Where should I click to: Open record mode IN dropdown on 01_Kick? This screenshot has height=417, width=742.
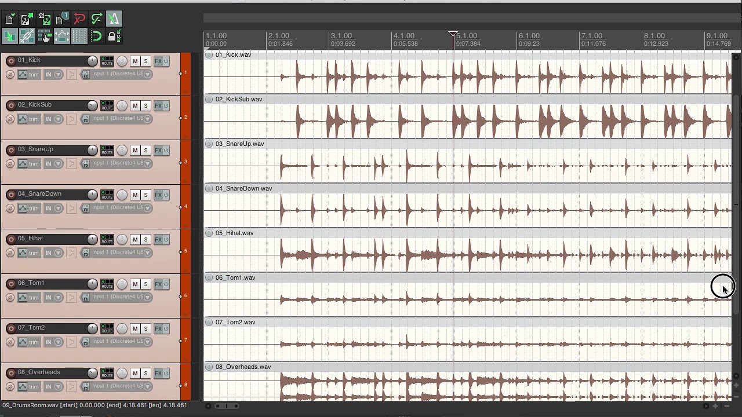[53, 74]
